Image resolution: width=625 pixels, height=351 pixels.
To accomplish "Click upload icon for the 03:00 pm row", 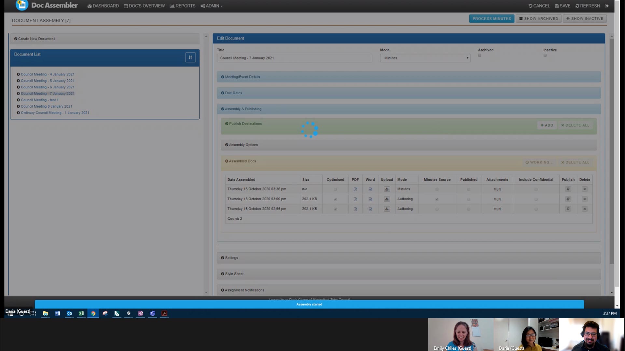I will point(387,199).
